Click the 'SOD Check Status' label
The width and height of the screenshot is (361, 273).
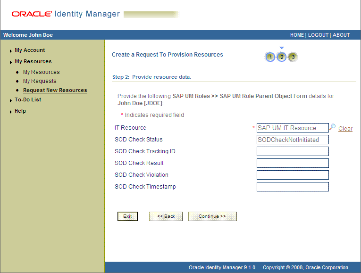point(139,140)
